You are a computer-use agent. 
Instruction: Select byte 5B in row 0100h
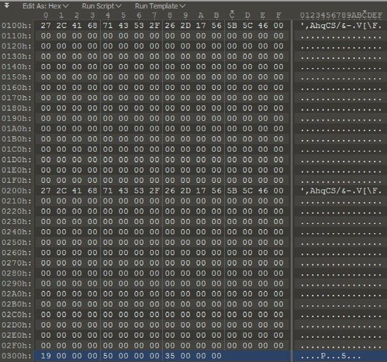[x=232, y=25]
